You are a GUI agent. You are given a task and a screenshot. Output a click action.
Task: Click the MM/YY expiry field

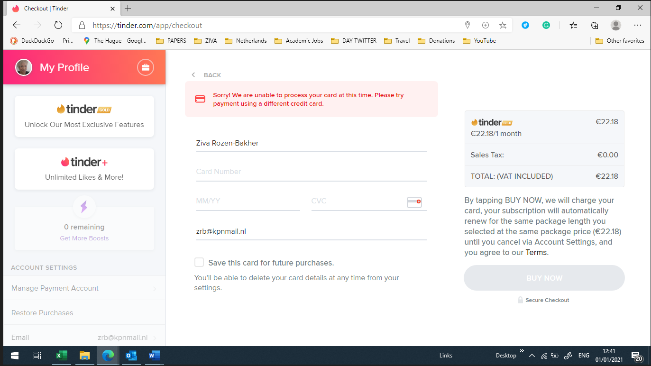(248, 201)
